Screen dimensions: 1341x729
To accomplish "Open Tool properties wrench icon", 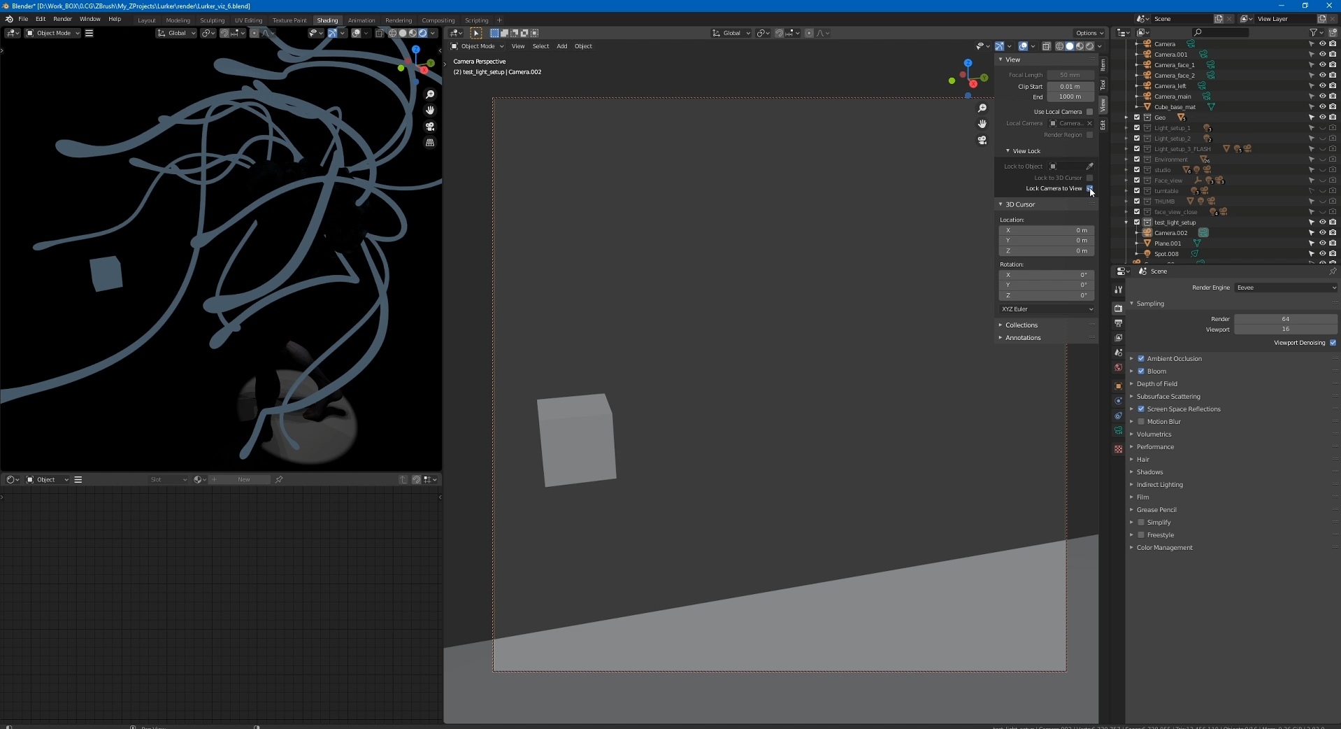I will tap(1118, 290).
